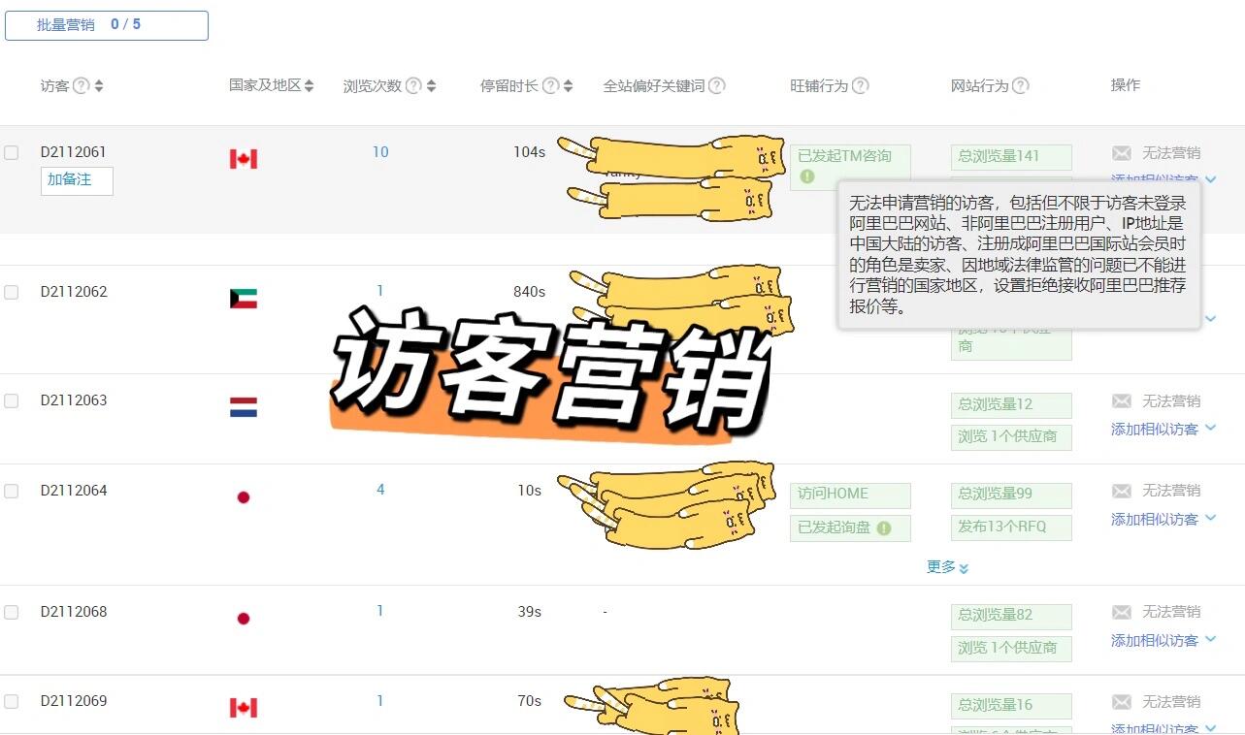Image resolution: width=1245 pixels, height=735 pixels.
Task: Click the 总浏览量141 tag
Action: [x=1011, y=157]
